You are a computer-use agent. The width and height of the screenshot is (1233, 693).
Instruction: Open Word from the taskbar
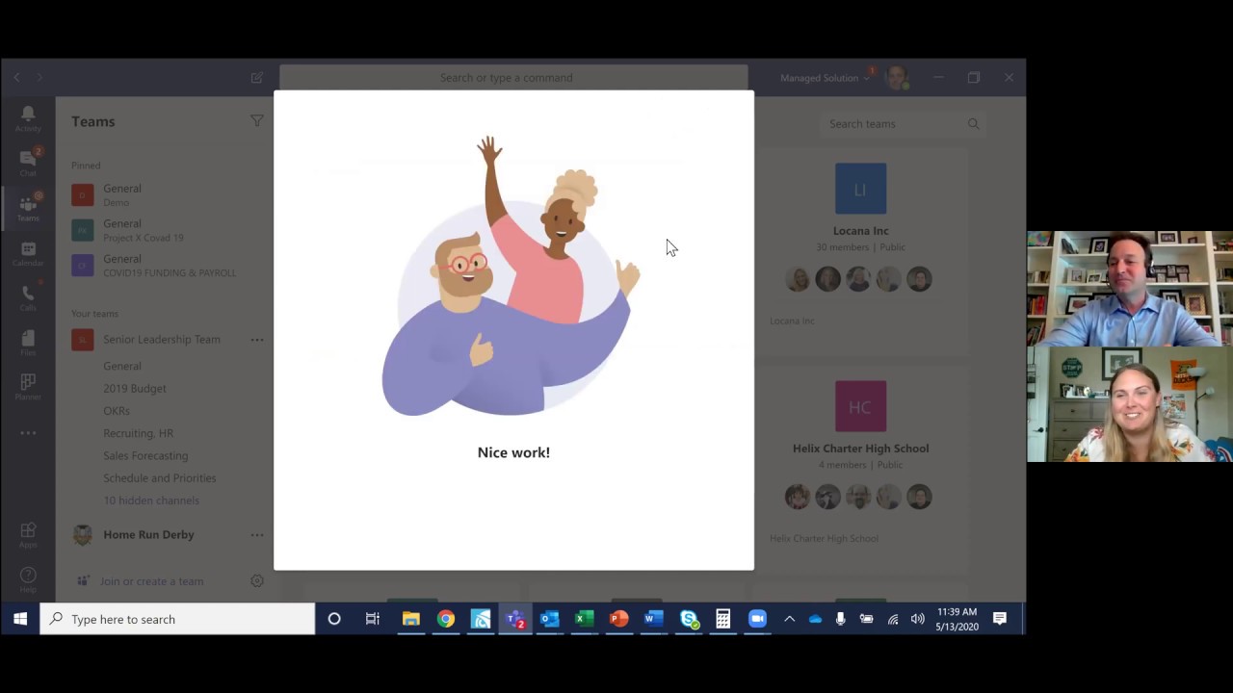click(x=654, y=619)
